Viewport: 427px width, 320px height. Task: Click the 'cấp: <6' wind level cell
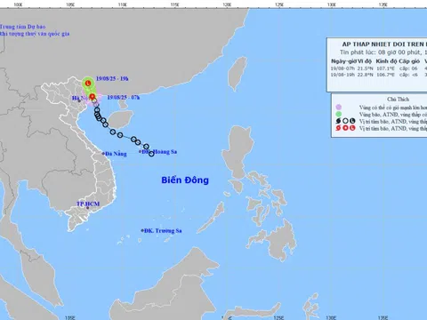(408, 75)
